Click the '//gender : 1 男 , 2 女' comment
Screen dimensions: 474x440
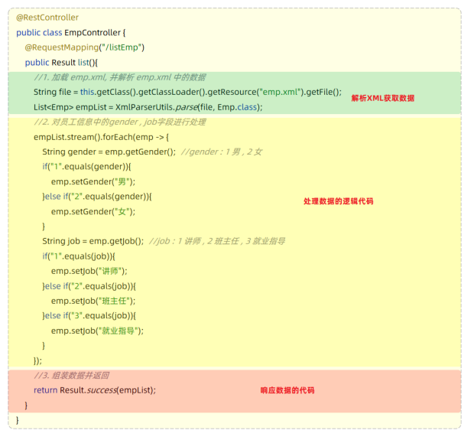(222, 152)
